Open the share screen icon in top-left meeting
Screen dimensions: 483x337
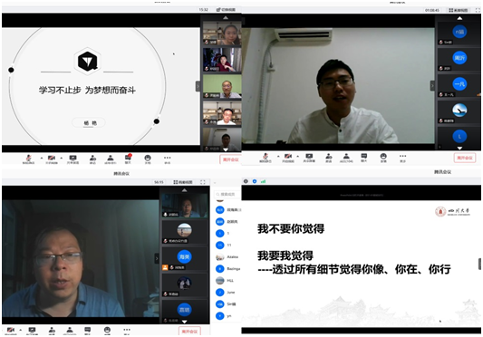click(73, 159)
